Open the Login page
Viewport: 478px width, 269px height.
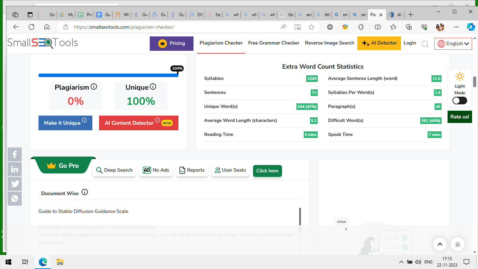pos(410,43)
